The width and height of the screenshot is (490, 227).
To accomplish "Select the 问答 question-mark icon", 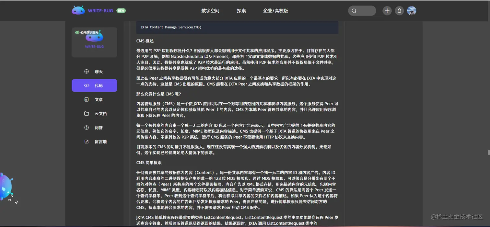I will click(x=86, y=127).
